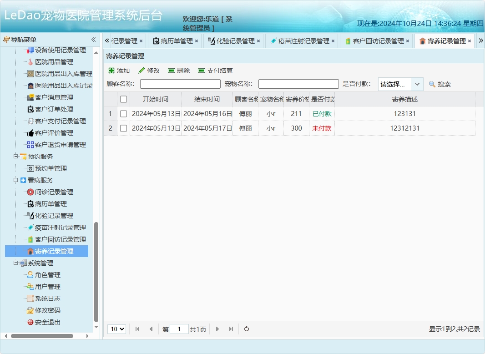
Task: Open 安全退出 to log out safely
Action: pos(48,322)
